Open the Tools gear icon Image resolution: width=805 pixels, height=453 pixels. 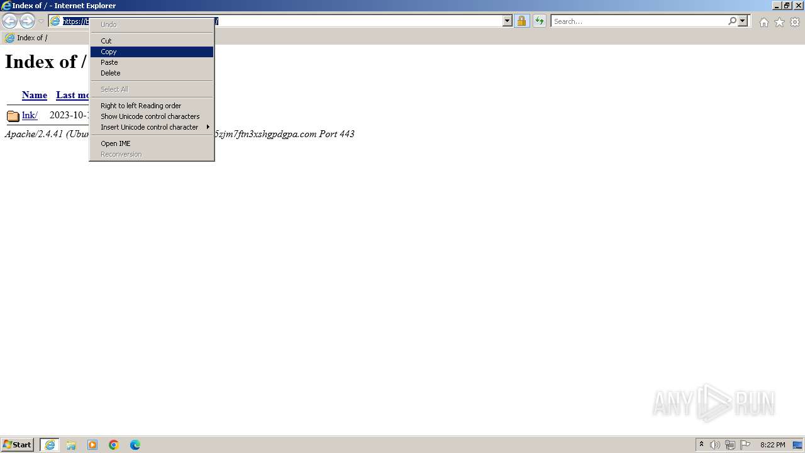click(795, 22)
